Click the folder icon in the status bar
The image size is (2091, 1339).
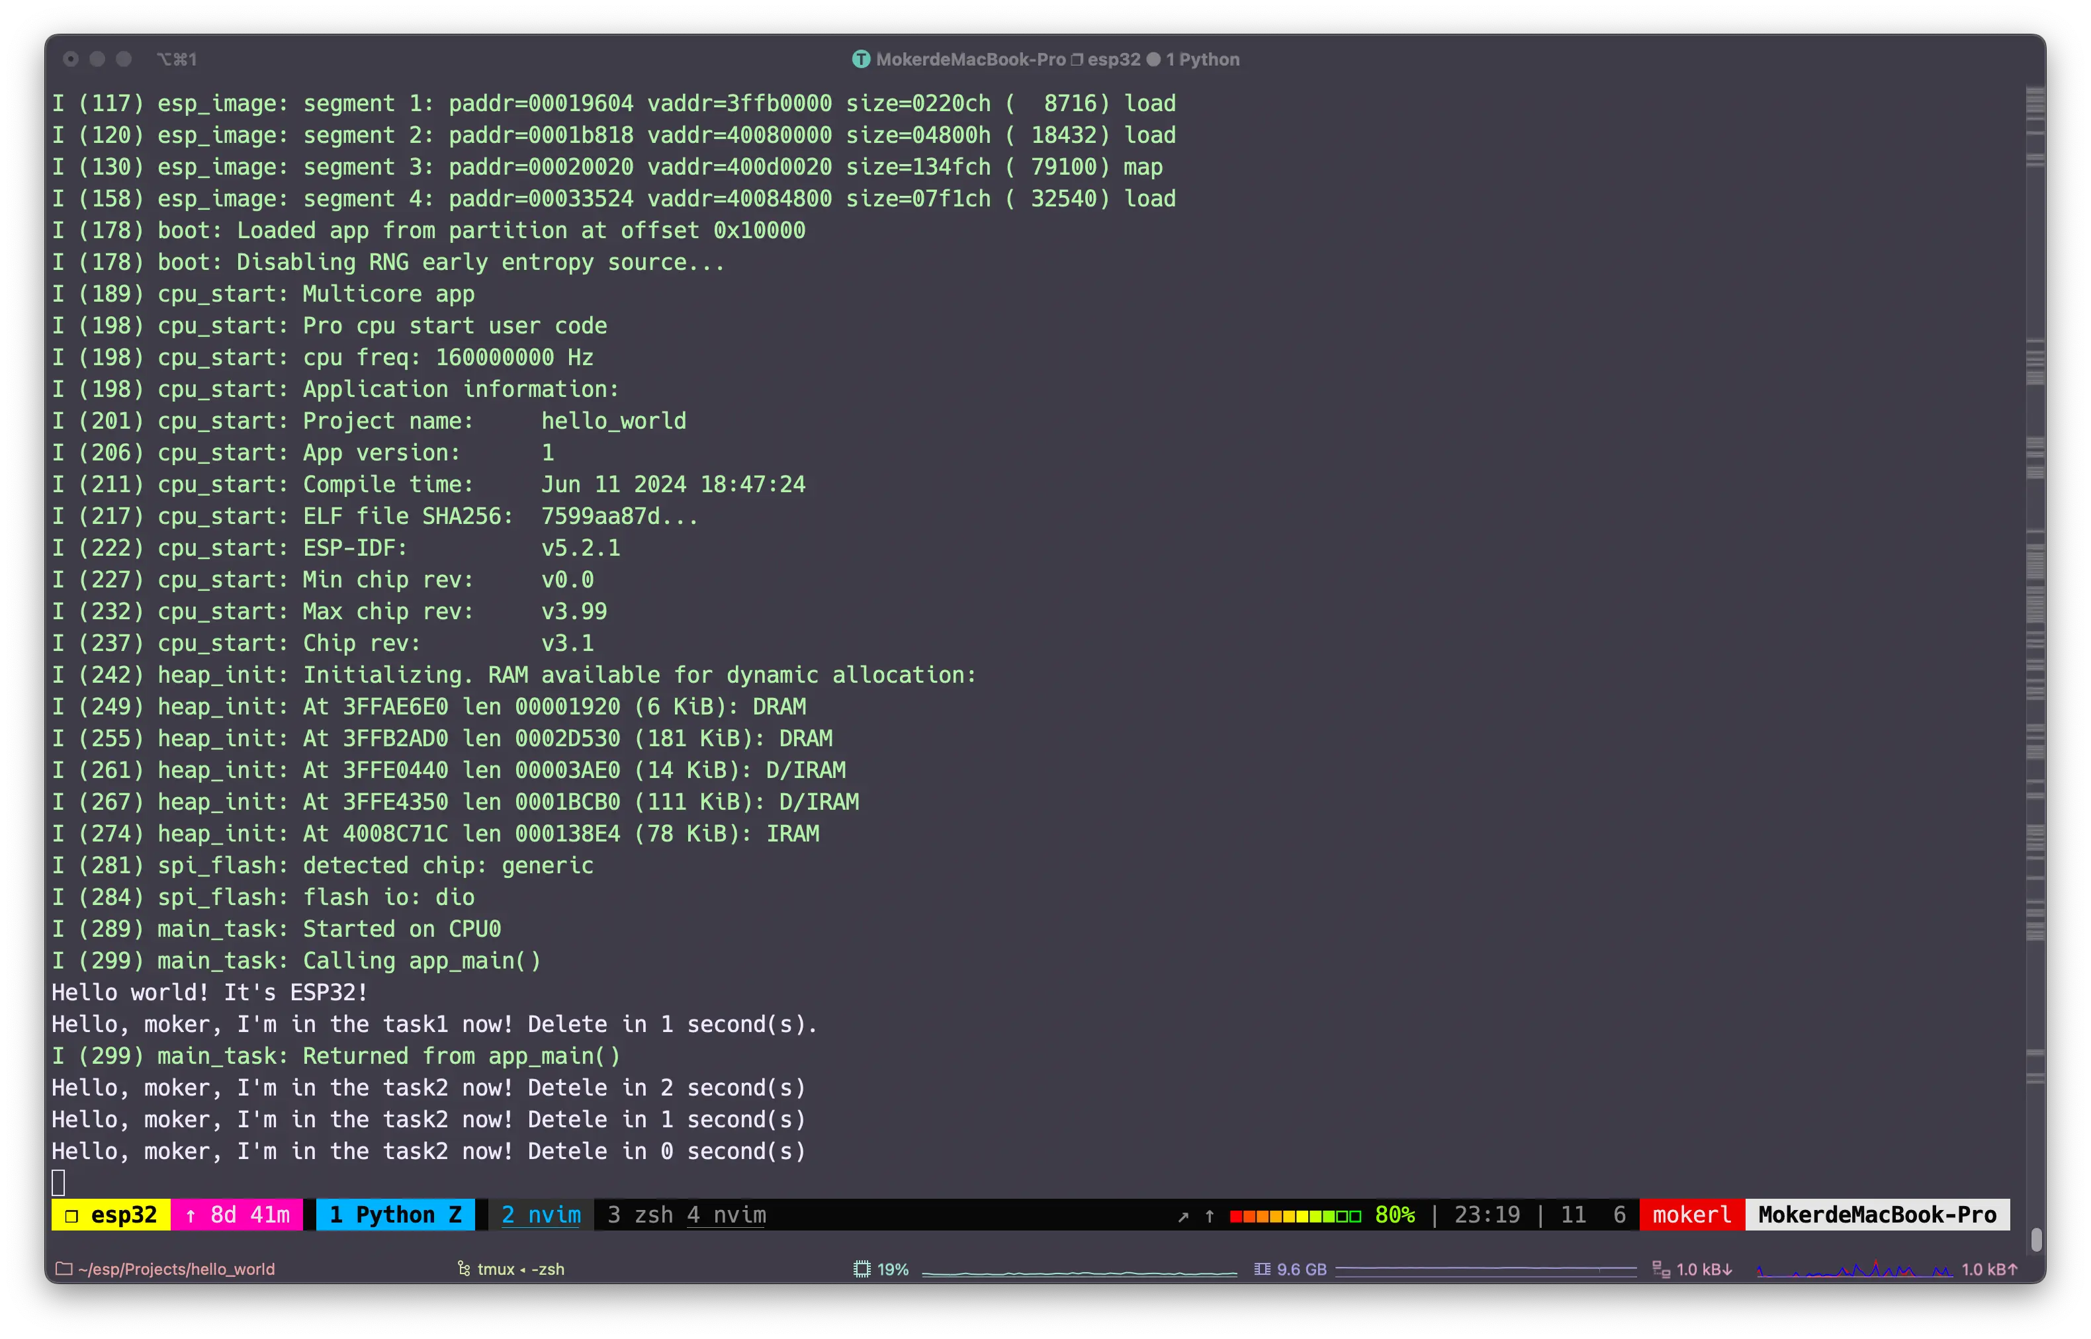(x=64, y=1269)
